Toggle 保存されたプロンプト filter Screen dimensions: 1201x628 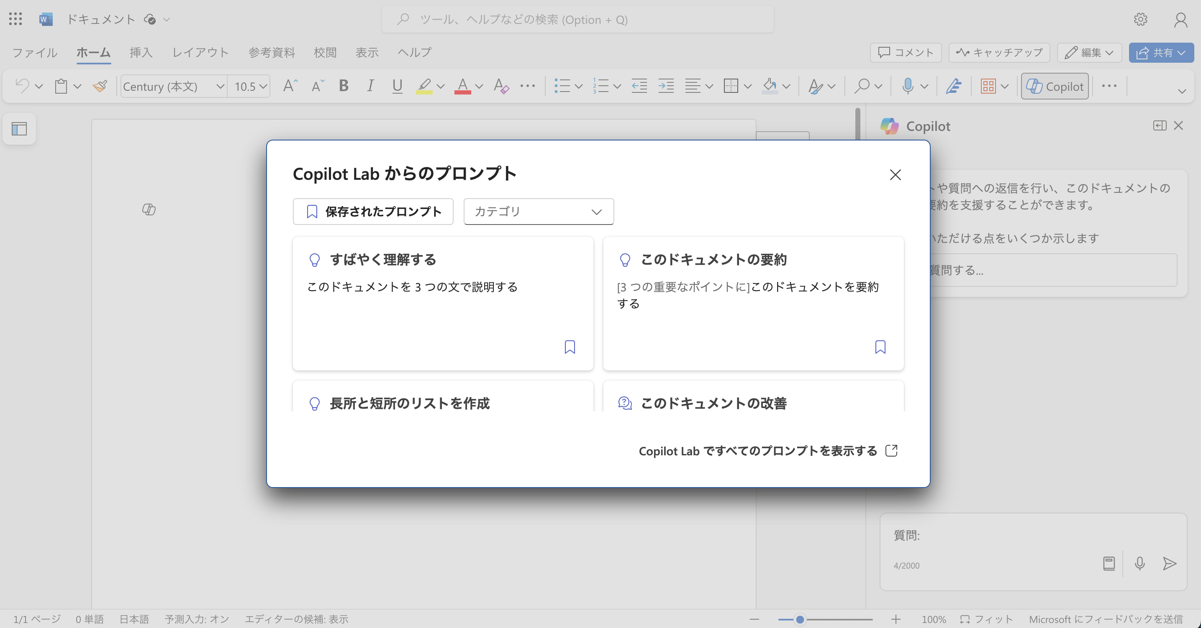coord(373,212)
